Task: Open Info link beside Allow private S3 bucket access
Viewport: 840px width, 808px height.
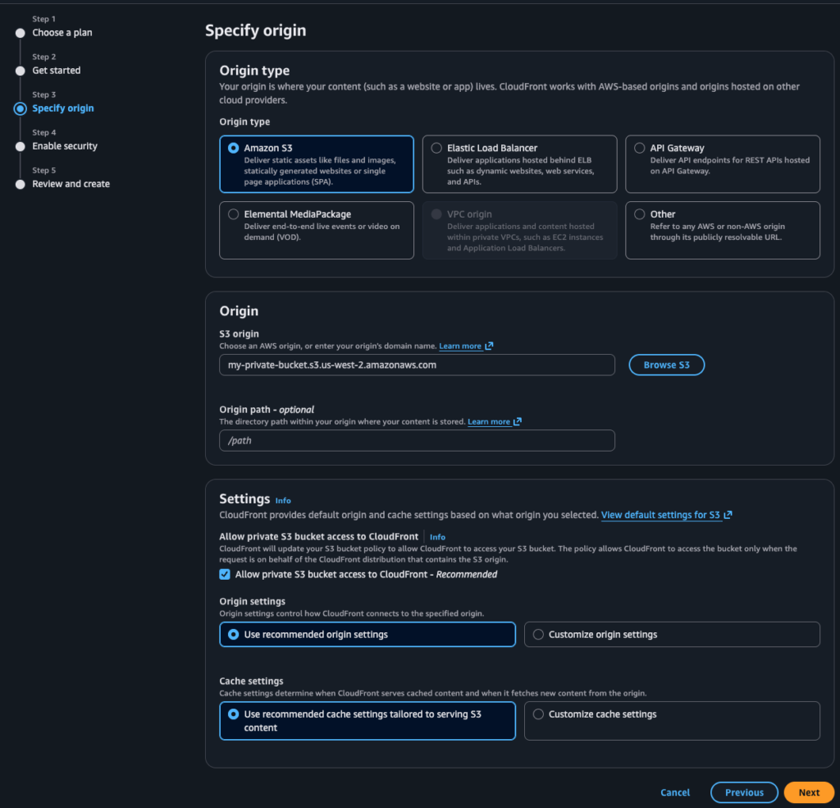Action: click(x=437, y=537)
